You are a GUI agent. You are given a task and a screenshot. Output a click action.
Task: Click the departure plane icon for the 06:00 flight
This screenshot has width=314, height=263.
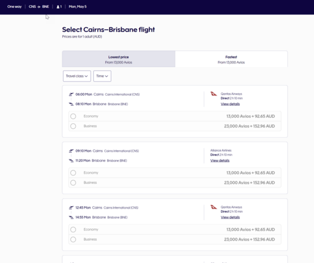[71, 94]
